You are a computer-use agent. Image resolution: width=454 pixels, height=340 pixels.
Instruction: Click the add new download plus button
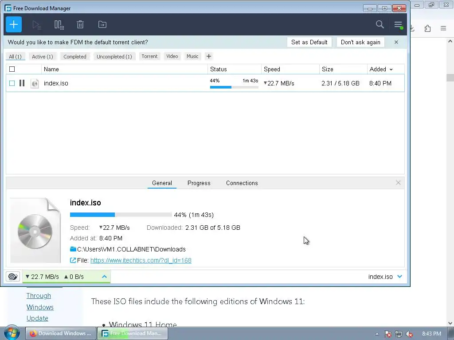[14, 25]
